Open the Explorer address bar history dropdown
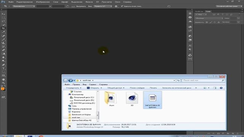 coord(174,80)
